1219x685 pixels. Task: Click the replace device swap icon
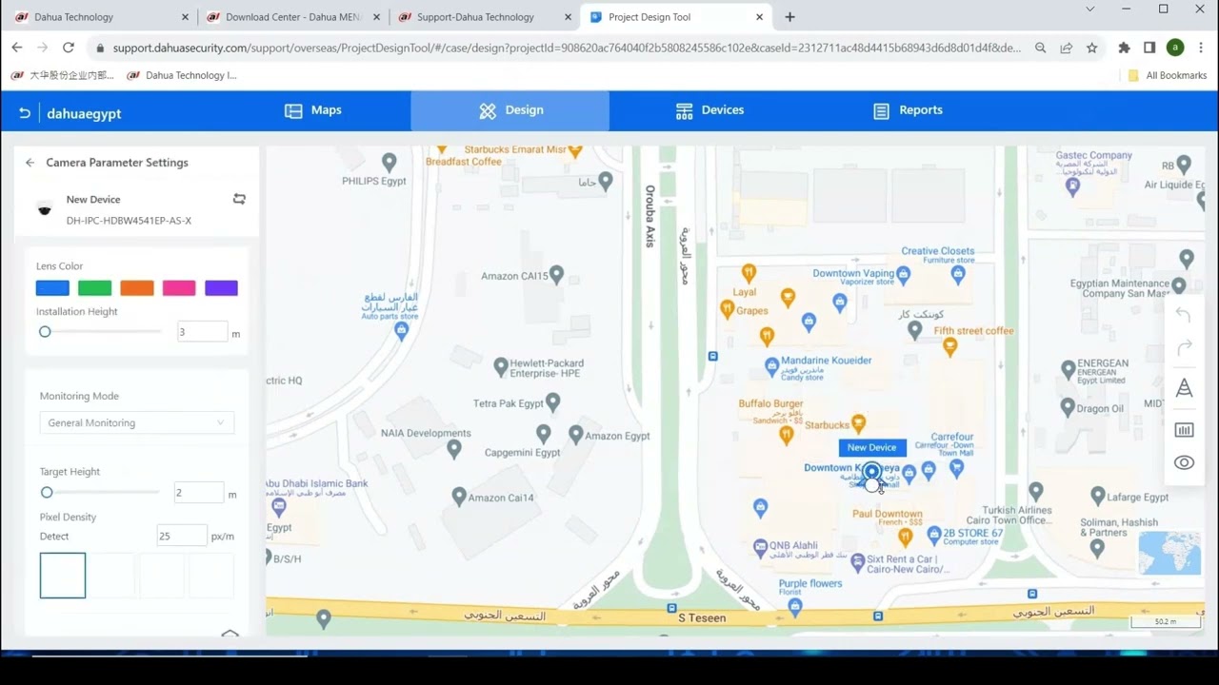coord(239,199)
